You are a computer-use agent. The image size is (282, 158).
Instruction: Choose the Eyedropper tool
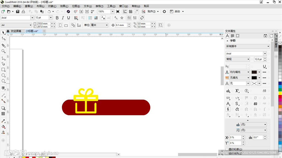pos(3,121)
